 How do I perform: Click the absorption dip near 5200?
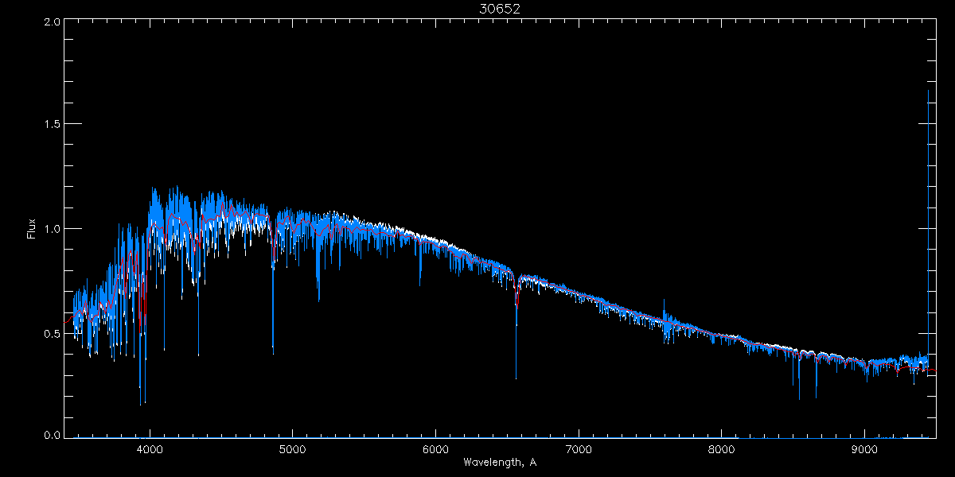[x=318, y=300]
